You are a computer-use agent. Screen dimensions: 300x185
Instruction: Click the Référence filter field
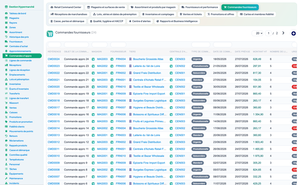[54, 45]
